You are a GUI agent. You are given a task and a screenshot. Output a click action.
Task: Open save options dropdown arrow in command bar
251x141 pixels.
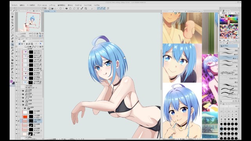point(58,8)
